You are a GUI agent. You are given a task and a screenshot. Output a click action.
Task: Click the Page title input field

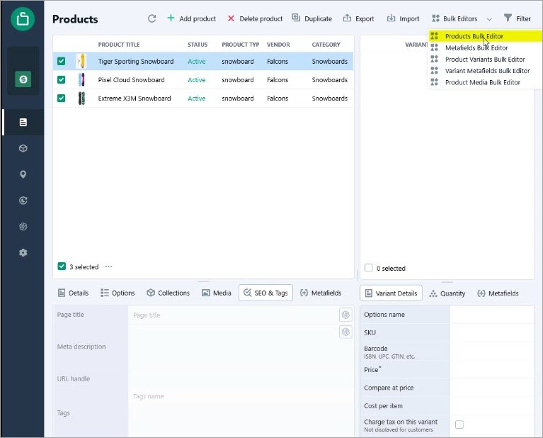(234, 315)
